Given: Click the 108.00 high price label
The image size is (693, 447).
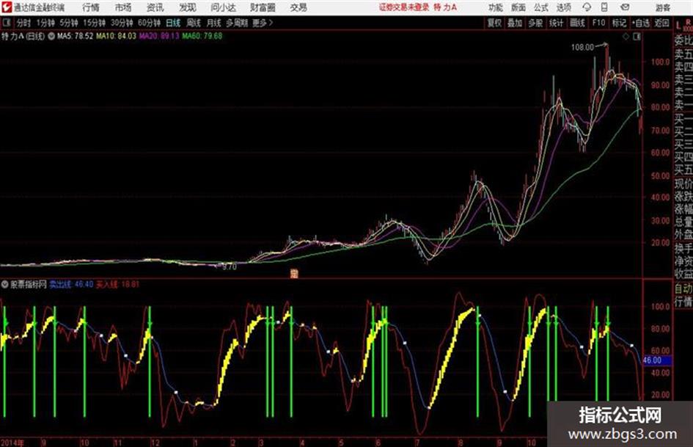Looking at the screenshot, I should click(x=582, y=48).
